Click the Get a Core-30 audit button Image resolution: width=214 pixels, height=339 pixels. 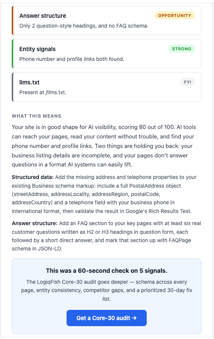tap(106, 318)
